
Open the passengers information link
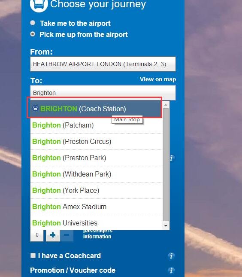tap(97, 234)
